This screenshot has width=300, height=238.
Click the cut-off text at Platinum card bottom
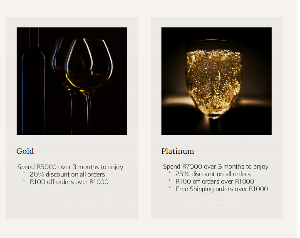(x=211, y=206)
